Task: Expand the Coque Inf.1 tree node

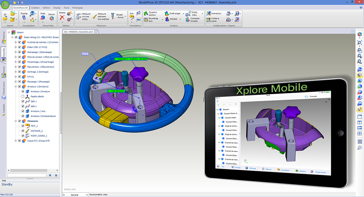Action: (16, 141)
